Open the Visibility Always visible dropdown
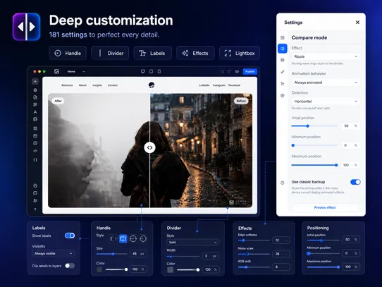 (x=53, y=254)
